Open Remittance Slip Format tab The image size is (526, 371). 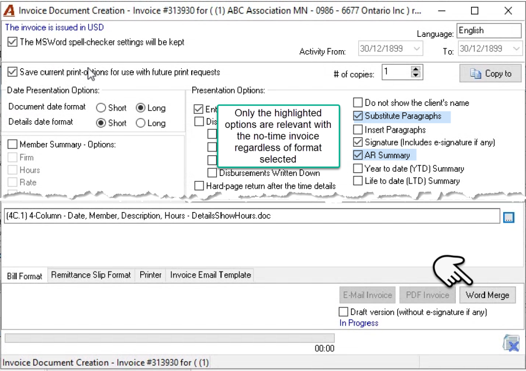pyautogui.click(x=91, y=275)
